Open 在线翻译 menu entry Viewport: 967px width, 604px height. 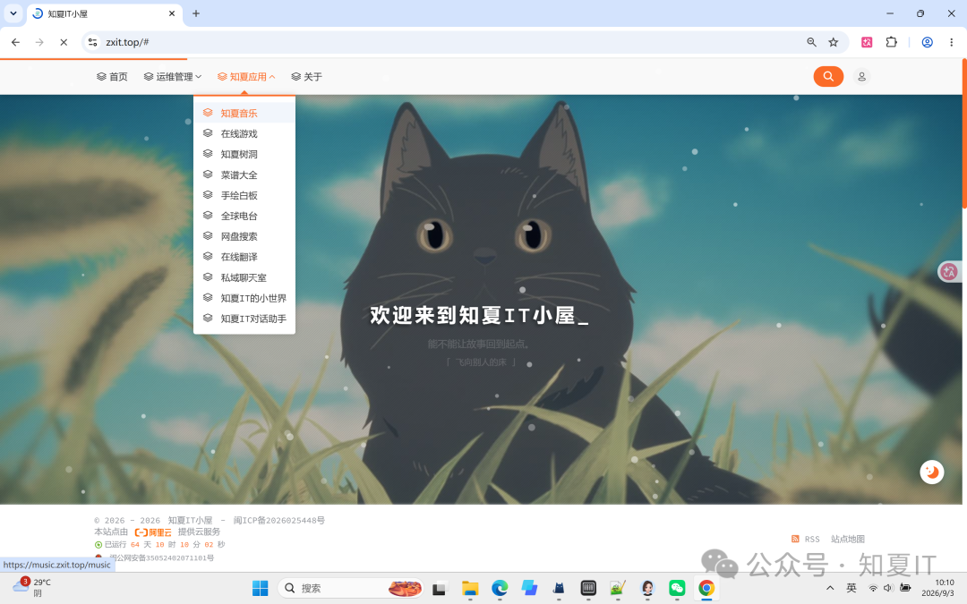pos(244,257)
